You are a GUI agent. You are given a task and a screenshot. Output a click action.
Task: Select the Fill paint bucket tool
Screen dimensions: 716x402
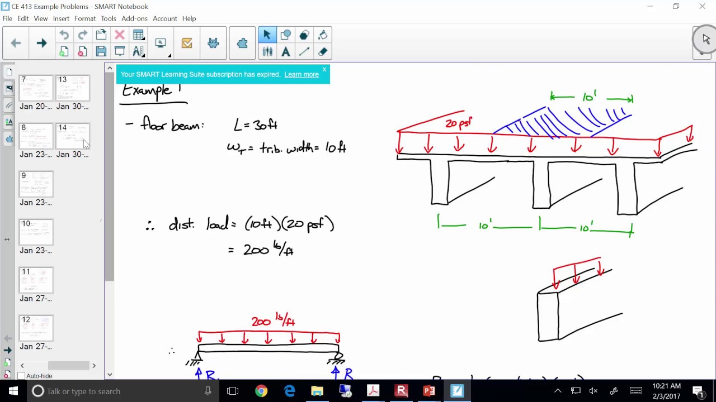click(323, 35)
